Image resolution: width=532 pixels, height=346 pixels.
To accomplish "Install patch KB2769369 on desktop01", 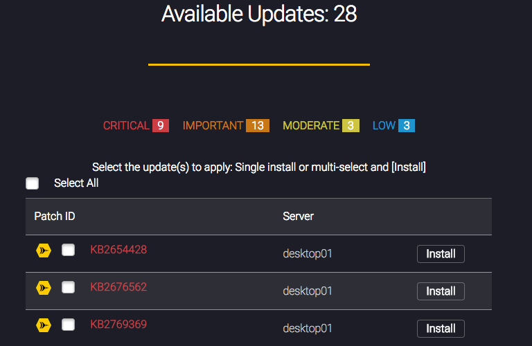I will point(441,329).
